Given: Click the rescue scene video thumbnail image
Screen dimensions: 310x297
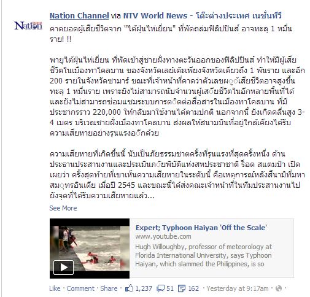Looking at the screenshot, I should 90,249.
